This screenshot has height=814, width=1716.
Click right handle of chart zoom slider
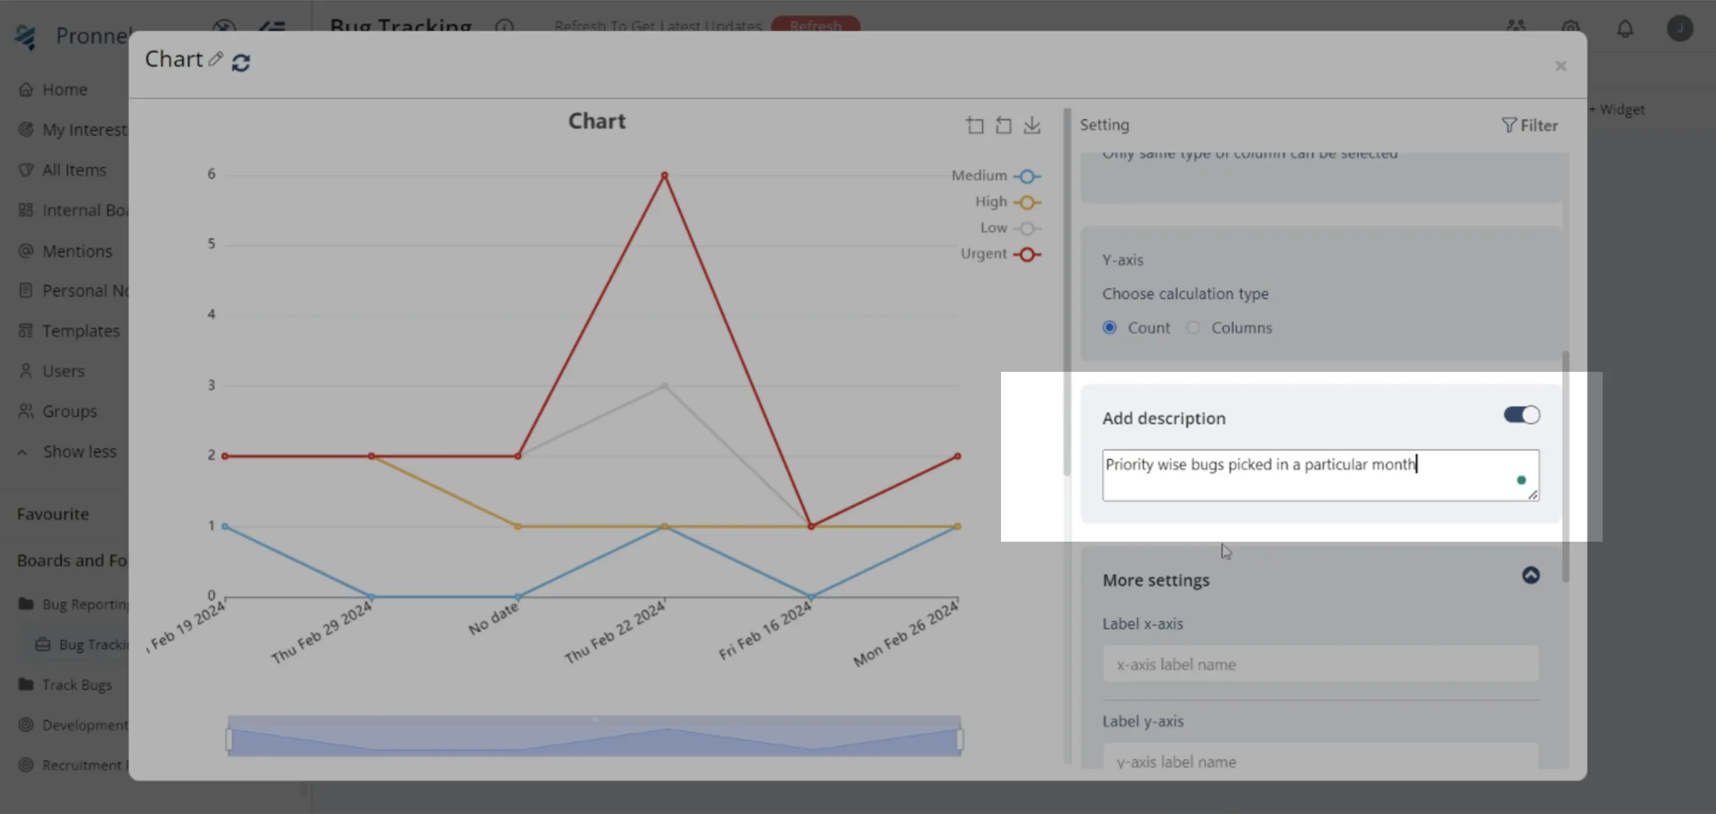pos(960,739)
